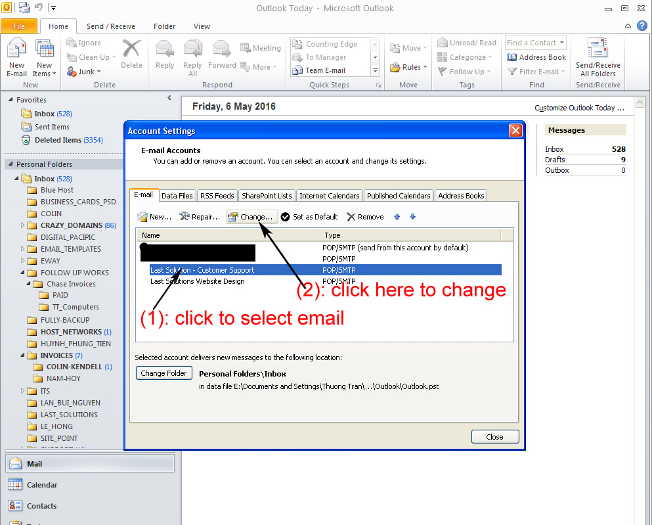Open the Send / Receive ribbon tab

coord(111,26)
